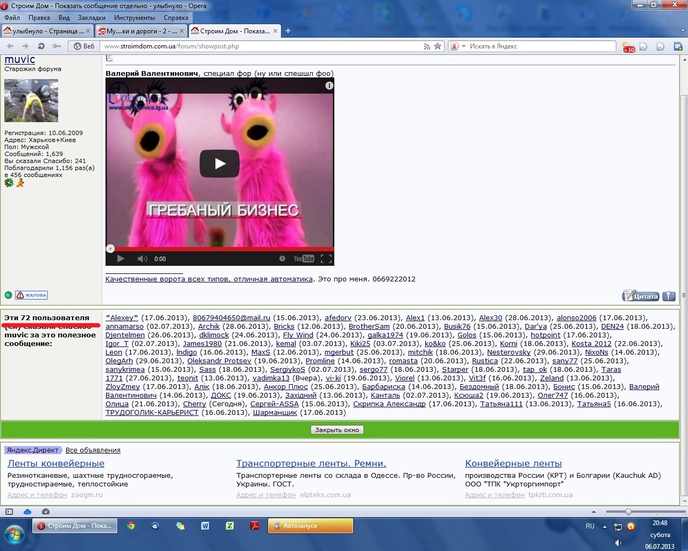Image resolution: width=688 pixels, height=551 pixels.
Task: Open ТРУДОГОЛИК-КАРЬЕРИСТ user link
Action: [x=152, y=413]
